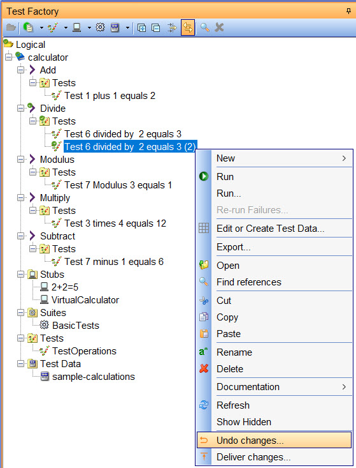Choose Undo changes... from context menu
This screenshot has height=468, width=356.
274,441
